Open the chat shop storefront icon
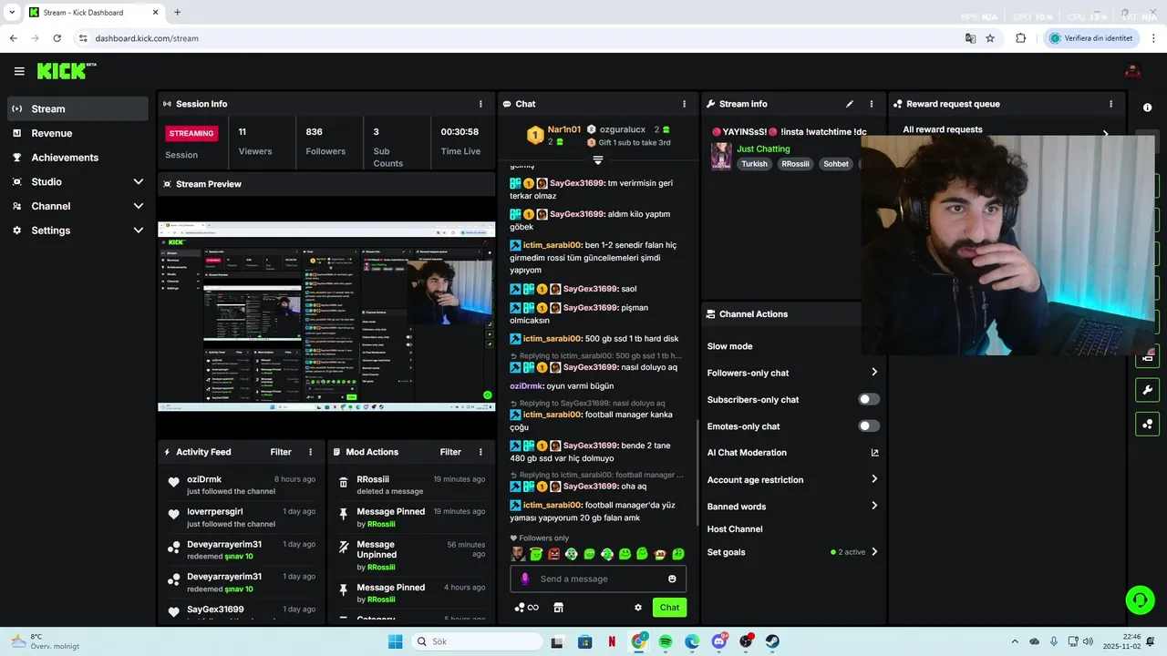The height and width of the screenshot is (656, 1167). click(x=559, y=608)
